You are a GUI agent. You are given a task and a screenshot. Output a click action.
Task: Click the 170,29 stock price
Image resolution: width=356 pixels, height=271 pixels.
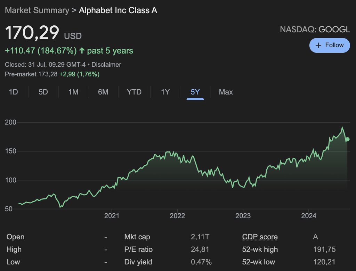pyautogui.click(x=32, y=33)
